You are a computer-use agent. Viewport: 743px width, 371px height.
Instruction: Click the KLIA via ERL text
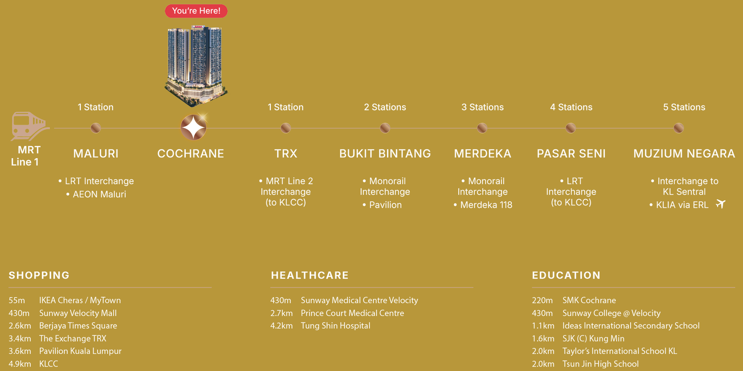[x=679, y=205]
